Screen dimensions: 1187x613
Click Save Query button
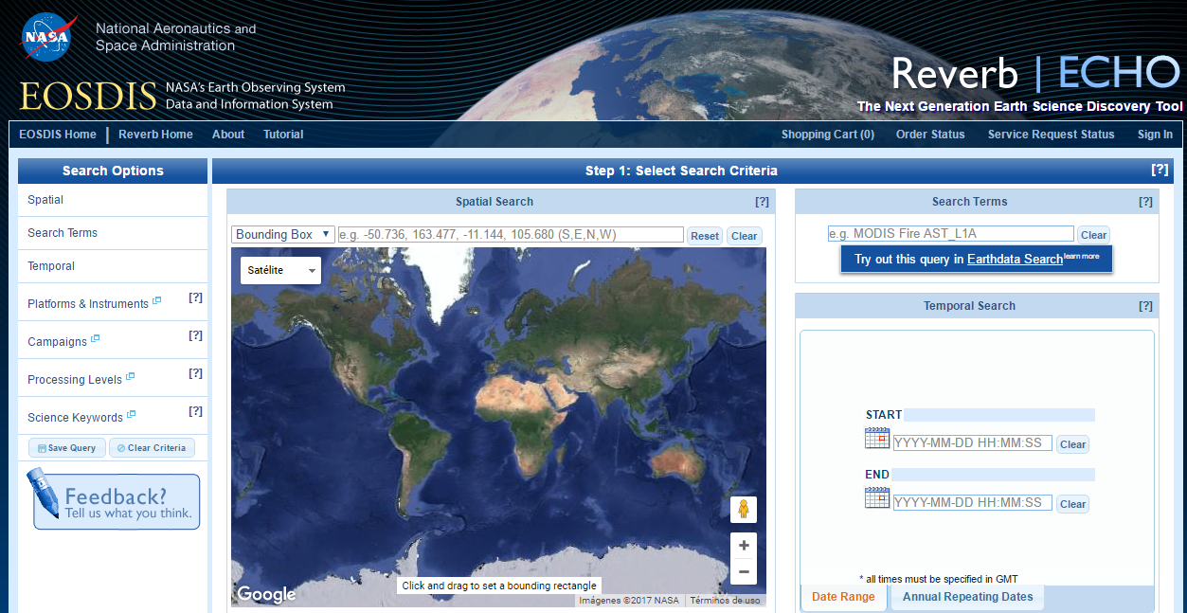coord(66,448)
